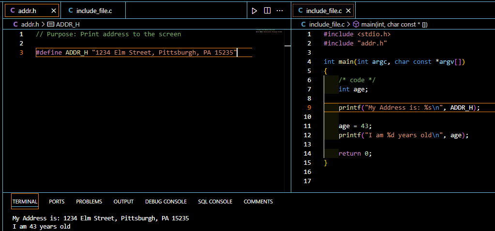Show the OUTPUT panel
495x231 pixels.
tap(123, 202)
